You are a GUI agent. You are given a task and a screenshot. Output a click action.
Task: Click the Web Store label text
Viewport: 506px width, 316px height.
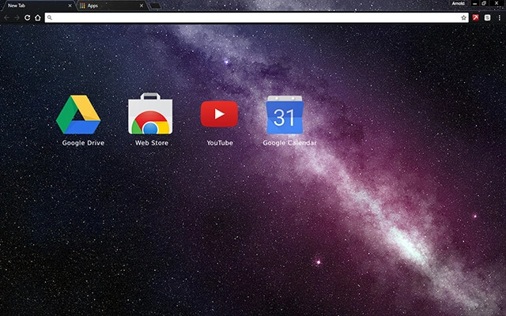[x=152, y=143]
